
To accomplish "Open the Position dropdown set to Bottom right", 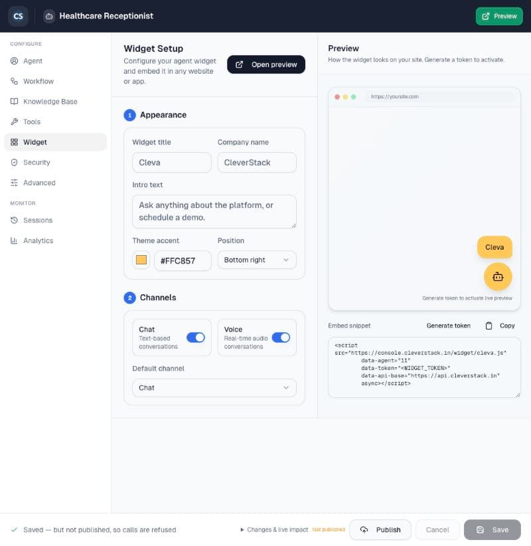I will click(x=257, y=260).
